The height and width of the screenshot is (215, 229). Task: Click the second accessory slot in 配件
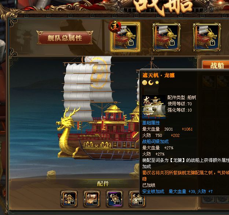pos(92,199)
